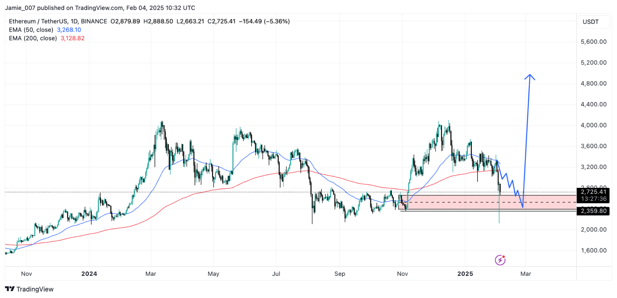Screen dimensions: 617x298
Task: Click the pink support zone rectangle
Action: pos(448,201)
